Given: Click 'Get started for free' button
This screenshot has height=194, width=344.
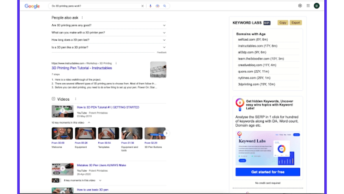Looking at the screenshot, I should pos(268,172).
